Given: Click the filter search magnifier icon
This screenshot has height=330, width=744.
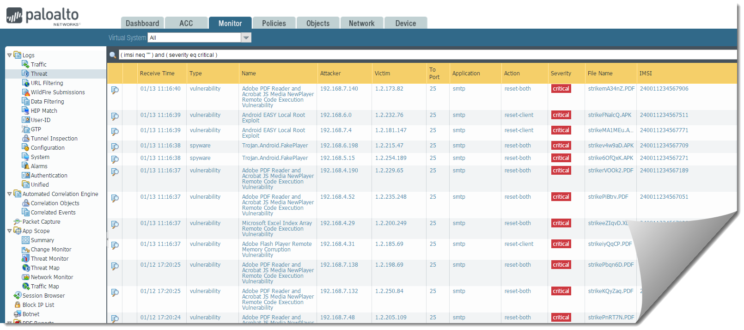Looking at the screenshot, I should pos(113,55).
